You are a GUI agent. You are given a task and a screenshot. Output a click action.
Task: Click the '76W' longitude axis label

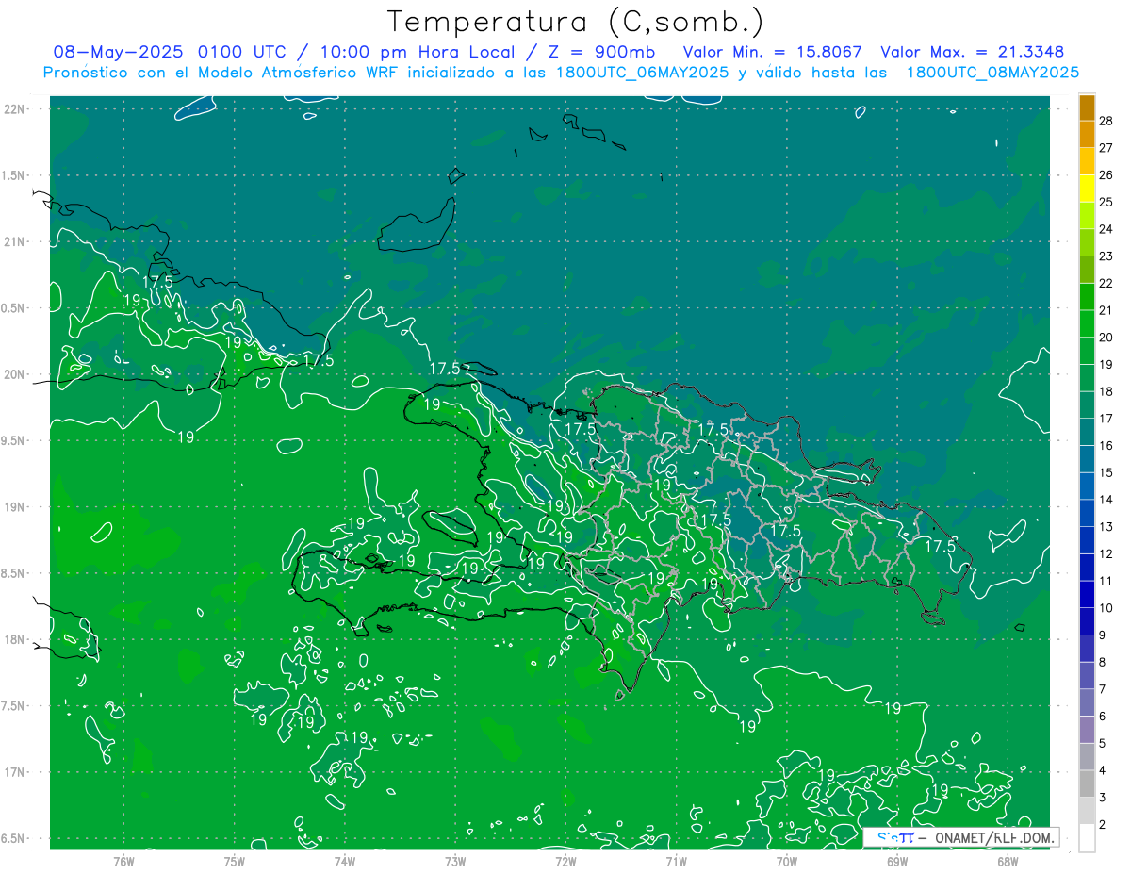coord(123,861)
